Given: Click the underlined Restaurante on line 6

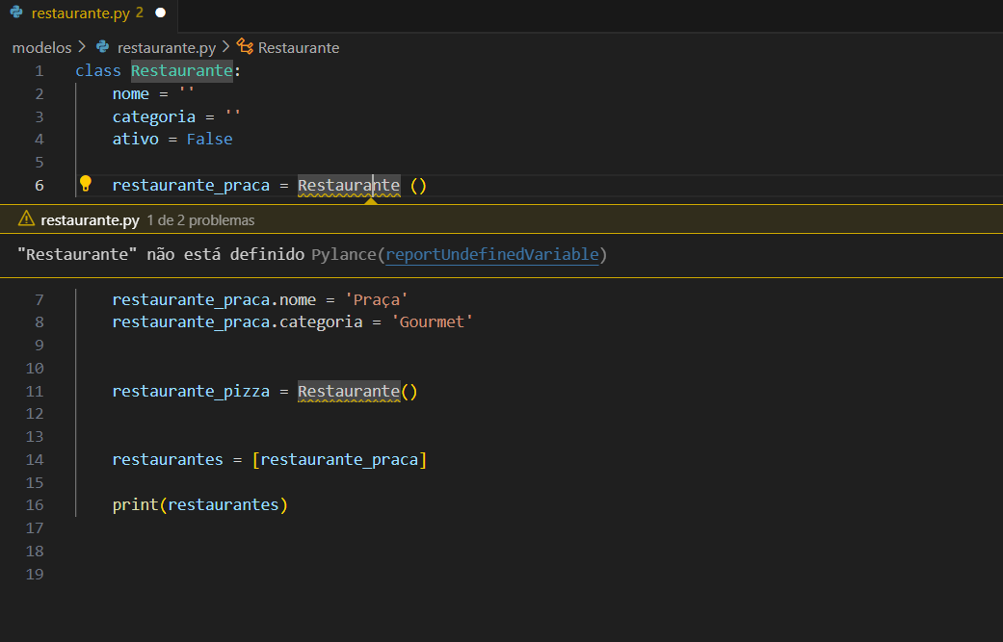Looking at the screenshot, I should coord(349,185).
